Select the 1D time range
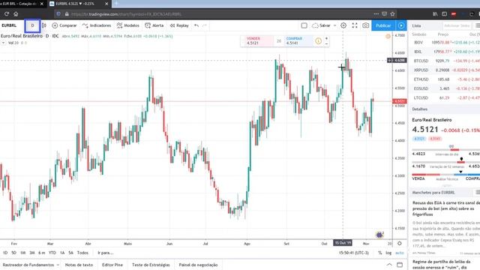The image size is (480, 270). click(5, 253)
